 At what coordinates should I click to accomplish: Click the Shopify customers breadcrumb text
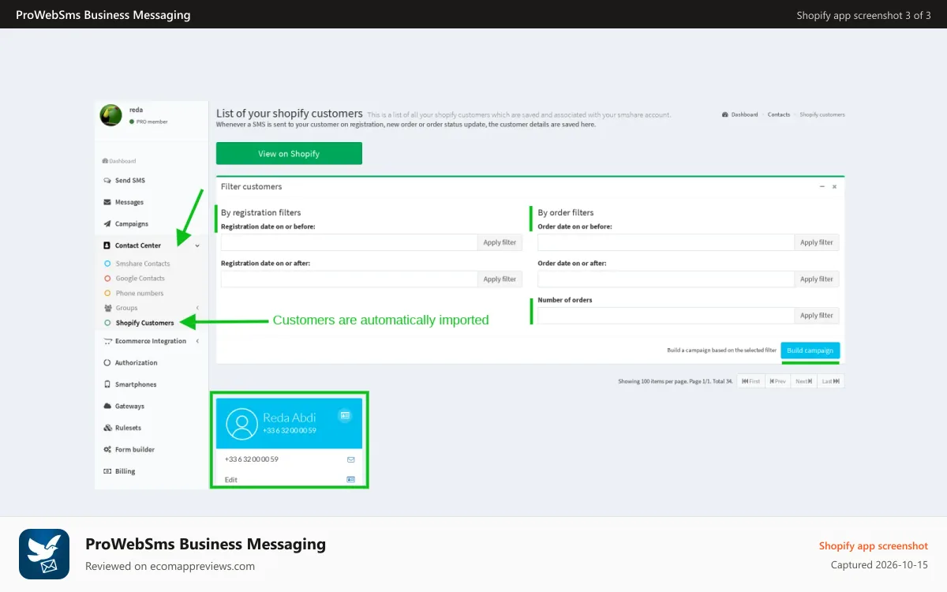(822, 114)
